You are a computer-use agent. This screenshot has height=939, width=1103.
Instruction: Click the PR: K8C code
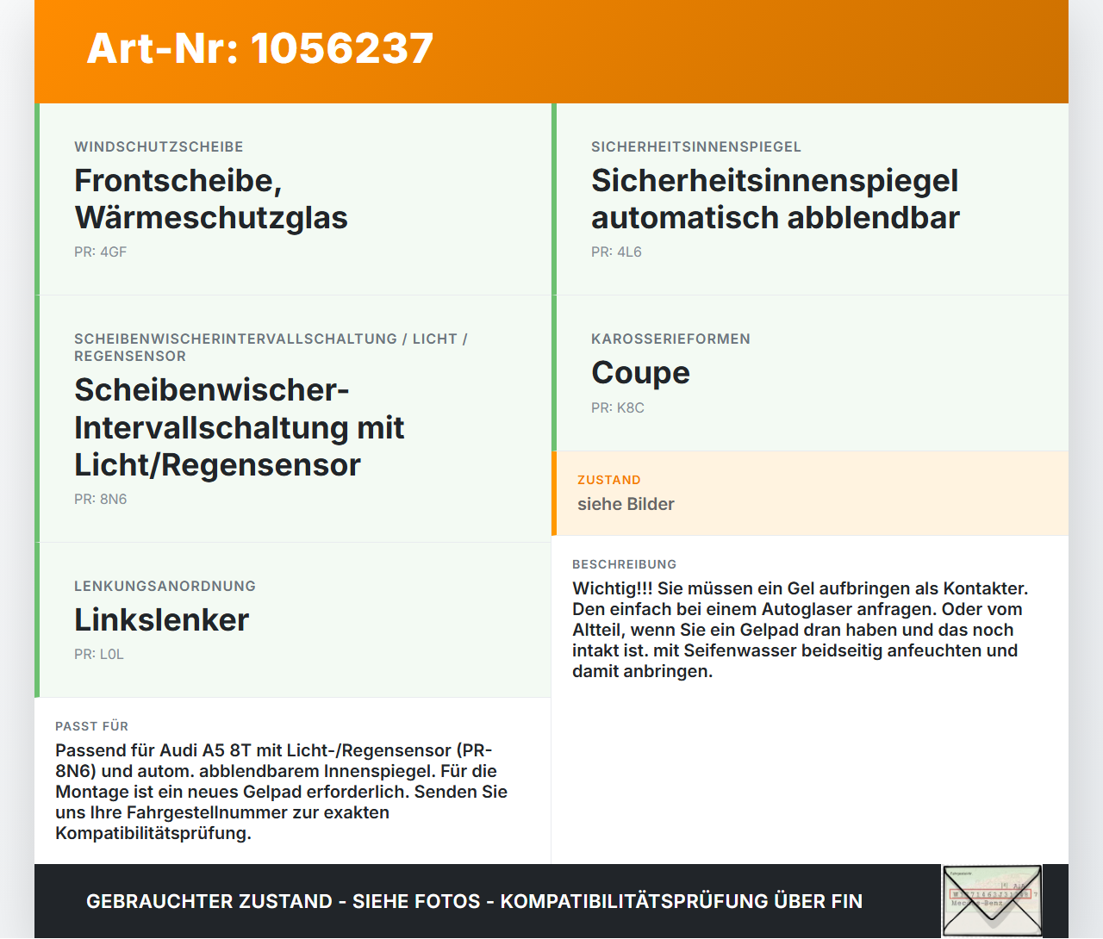[617, 407]
